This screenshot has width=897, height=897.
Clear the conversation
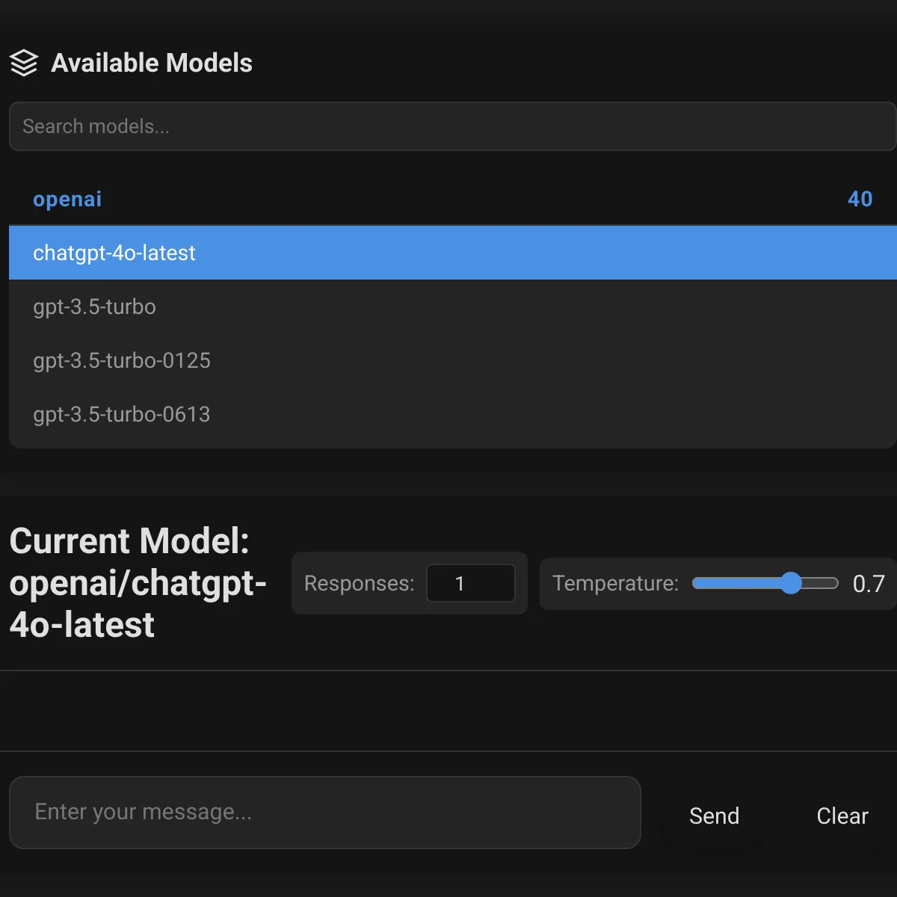pos(842,816)
